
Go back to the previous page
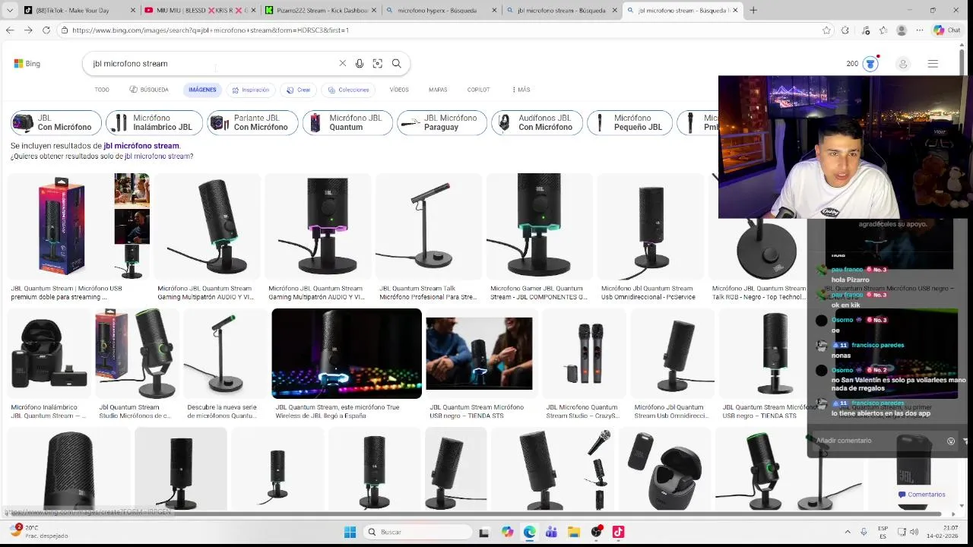10,30
